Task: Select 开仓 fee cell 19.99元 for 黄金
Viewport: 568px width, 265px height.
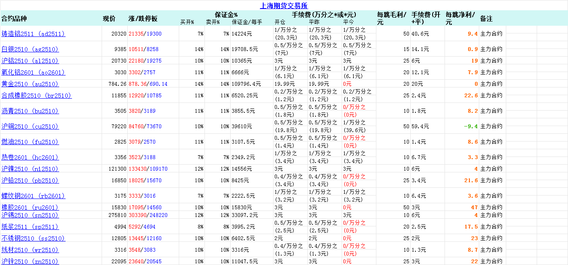Action: 285,84
